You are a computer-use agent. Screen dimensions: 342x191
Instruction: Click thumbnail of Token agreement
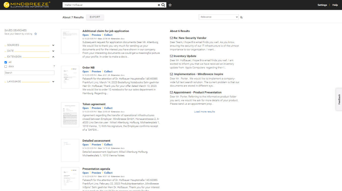click(x=70, y=115)
